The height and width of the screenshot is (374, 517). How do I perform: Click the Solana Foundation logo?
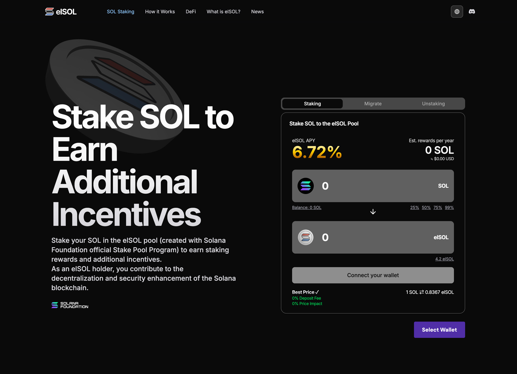click(70, 305)
